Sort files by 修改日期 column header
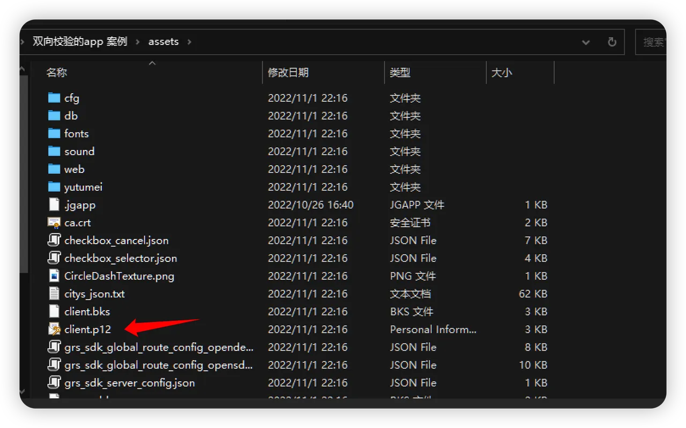Viewport: 686px width, 428px height. (288, 73)
